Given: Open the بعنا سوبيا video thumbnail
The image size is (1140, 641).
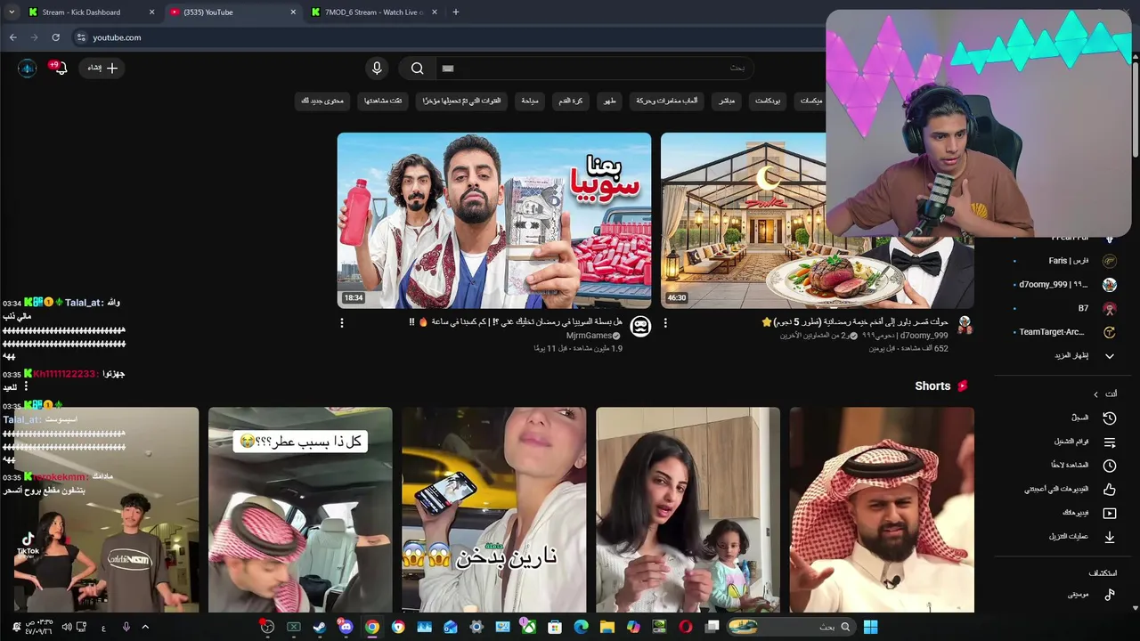Looking at the screenshot, I should tap(494, 220).
